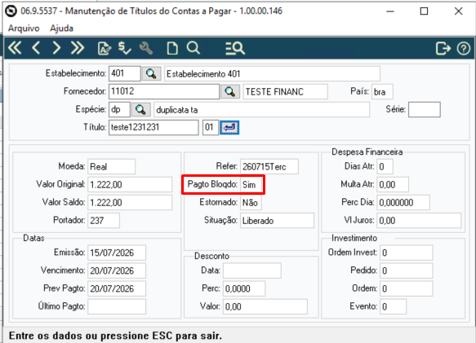Click the blank page toolbar icon
Screen dimensions: 476x343
pyautogui.click(x=172, y=48)
